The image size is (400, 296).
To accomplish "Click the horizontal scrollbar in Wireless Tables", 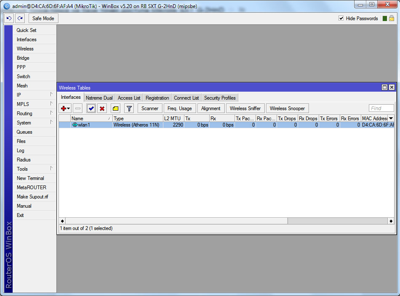I will point(177,221).
